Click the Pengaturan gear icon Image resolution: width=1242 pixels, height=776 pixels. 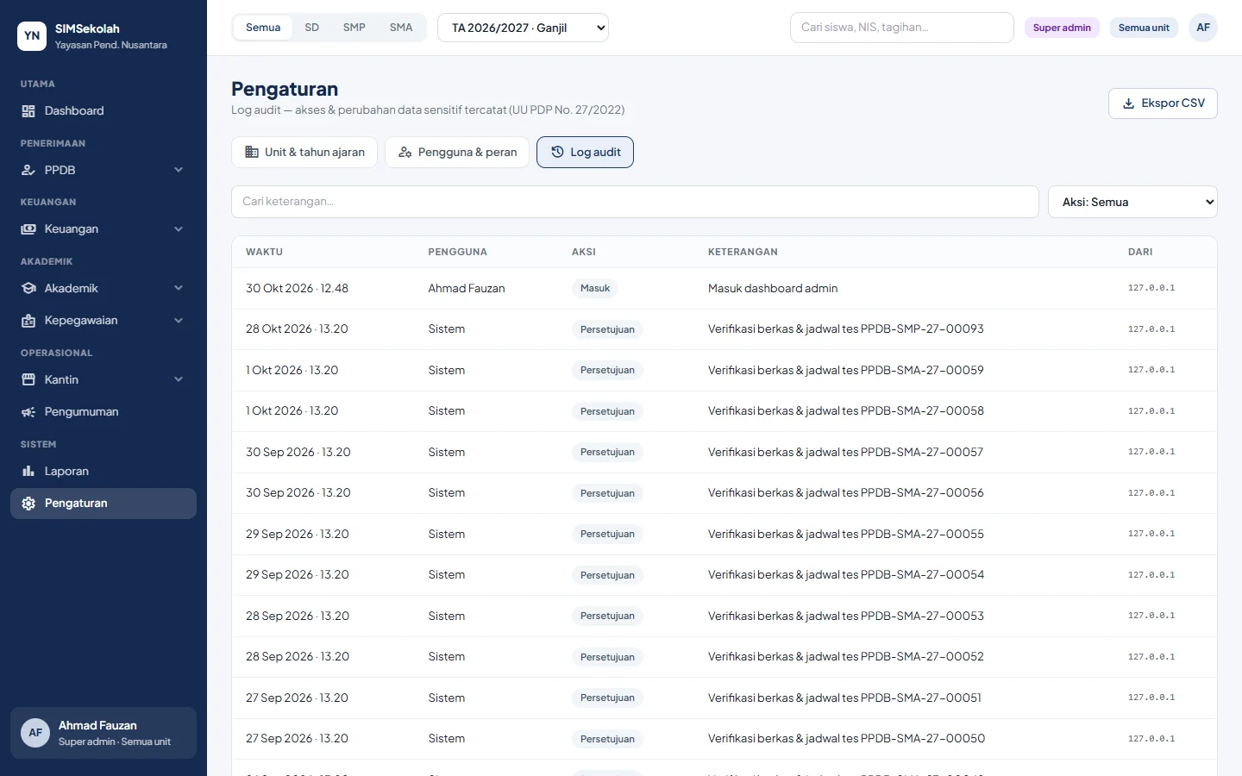tap(28, 504)
